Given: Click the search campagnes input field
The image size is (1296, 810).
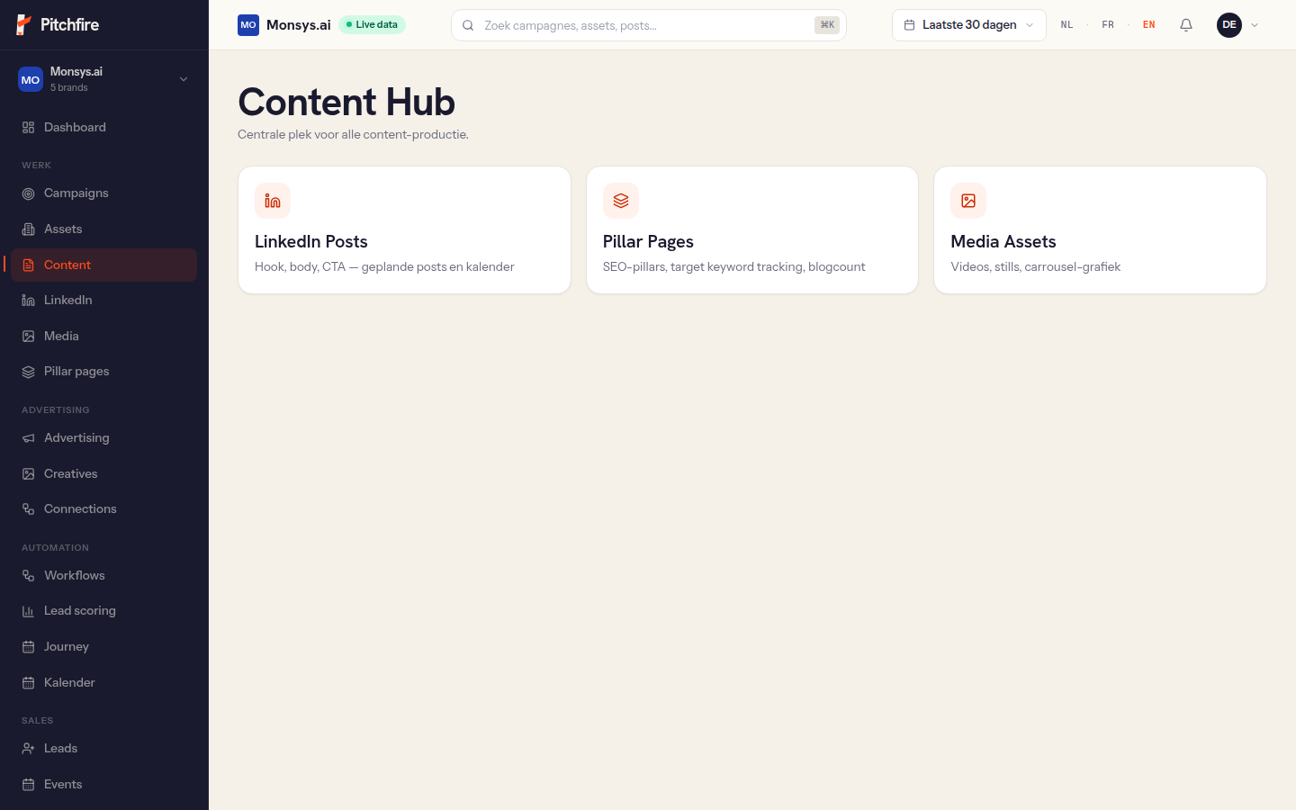Looking at the screenshot, I should click(x=648, y=25).
